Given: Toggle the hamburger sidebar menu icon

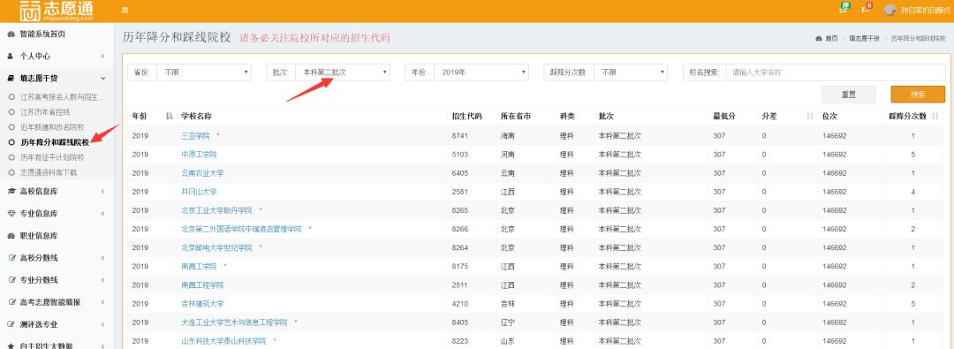Looking at the screenshot, I should (125, 10).
